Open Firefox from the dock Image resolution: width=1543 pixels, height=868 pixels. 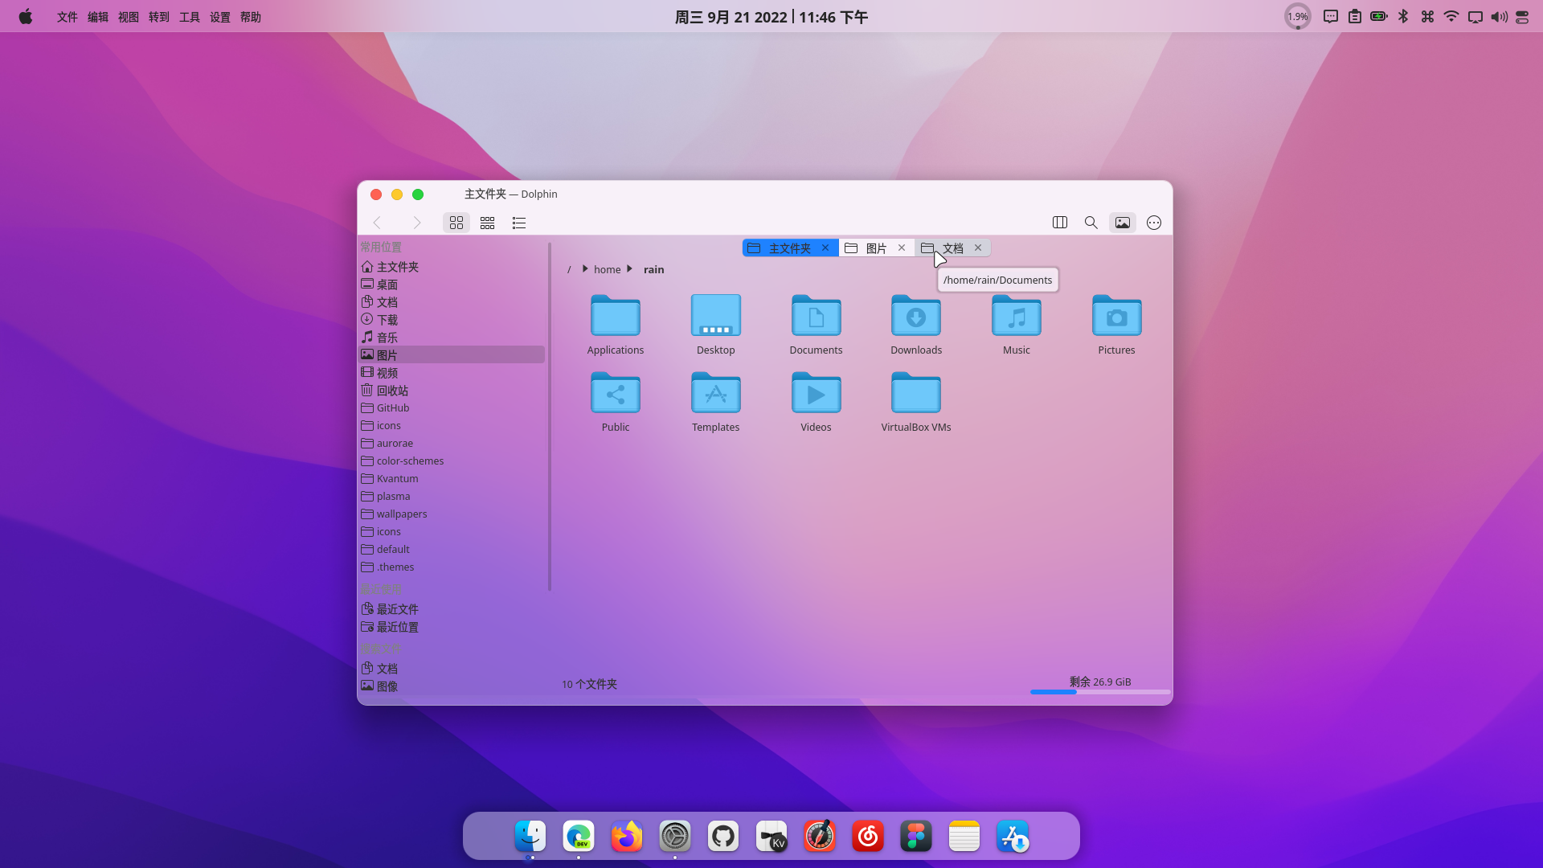627,836
